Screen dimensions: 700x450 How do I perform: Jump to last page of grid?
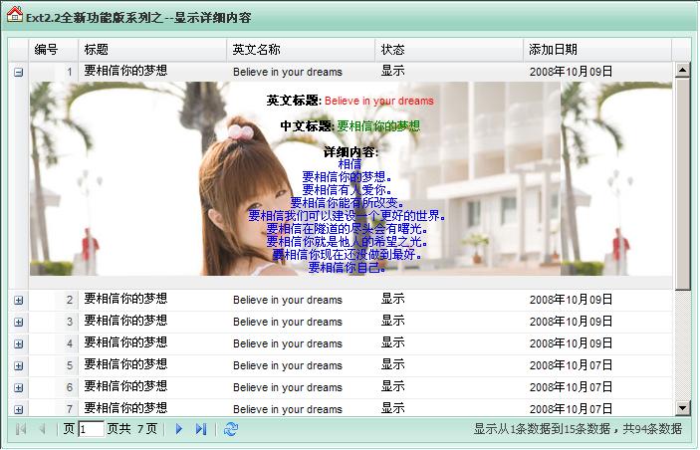pyautogui.click(x=201, y=429)
